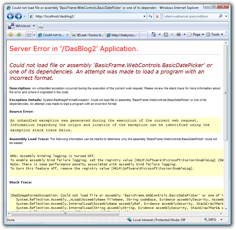Open the del.icio.us dropdown arrow
This screenshot has height=230, width=236.
(34, 26)
